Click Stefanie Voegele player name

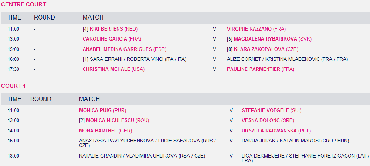click(265, 110)
